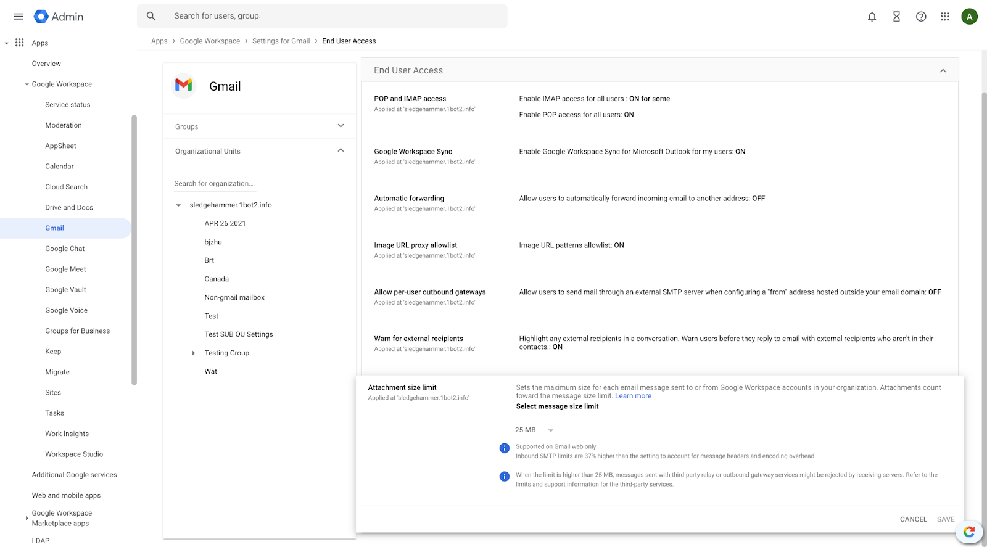Image resolution: width=987 pixels, height=547 pixels.
Task: Click the search magnifier icon
Action: (151, 16)
